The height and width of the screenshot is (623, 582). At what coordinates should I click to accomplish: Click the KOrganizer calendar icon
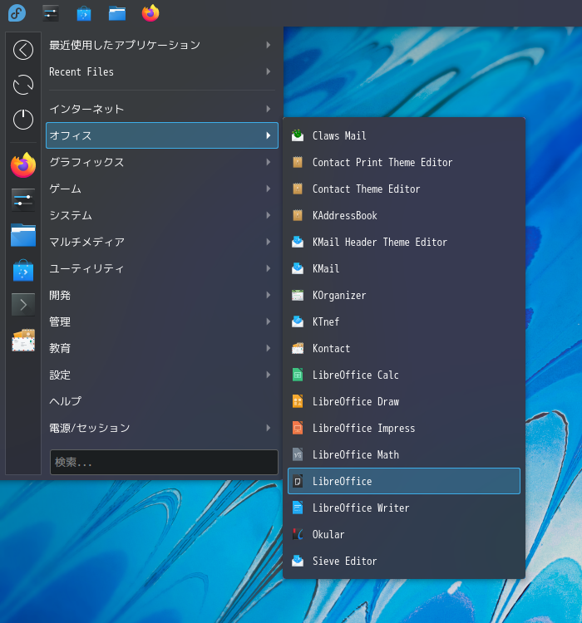coord(298,295)
